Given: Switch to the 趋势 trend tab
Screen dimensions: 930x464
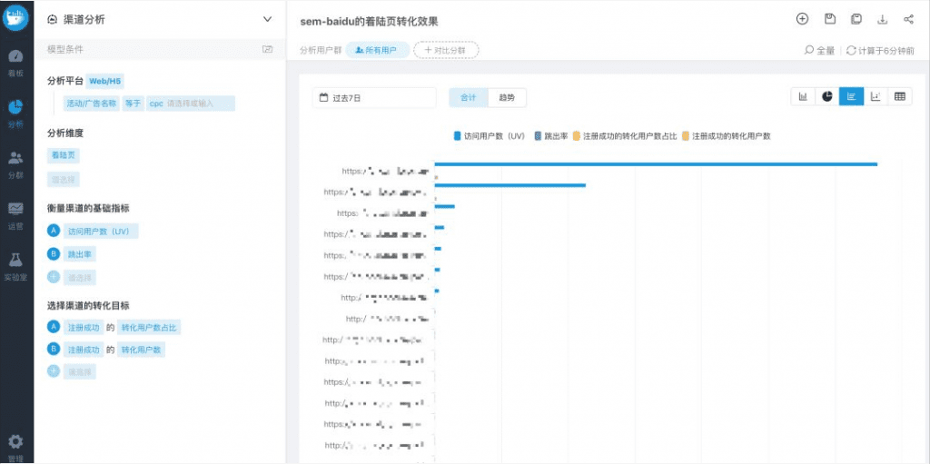Looking at the screenshot, I should click(507, 97).
